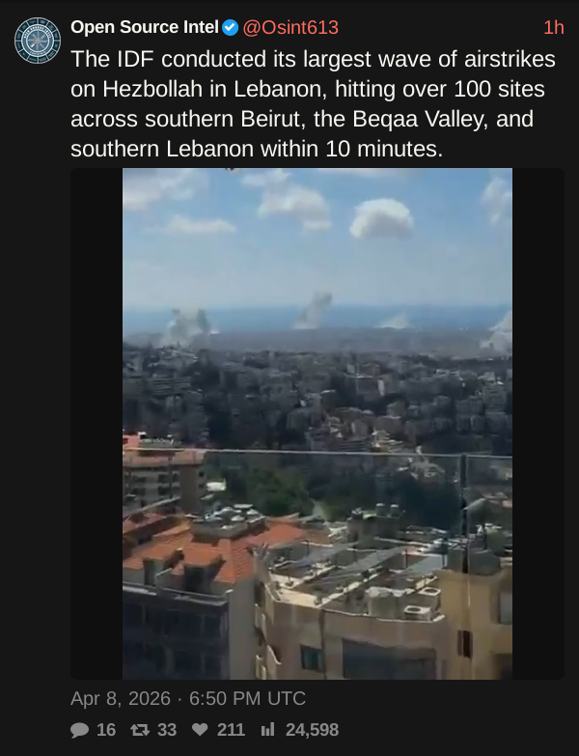
Task: Click the word Hezbollah in the post
Action: click(152, 89)
